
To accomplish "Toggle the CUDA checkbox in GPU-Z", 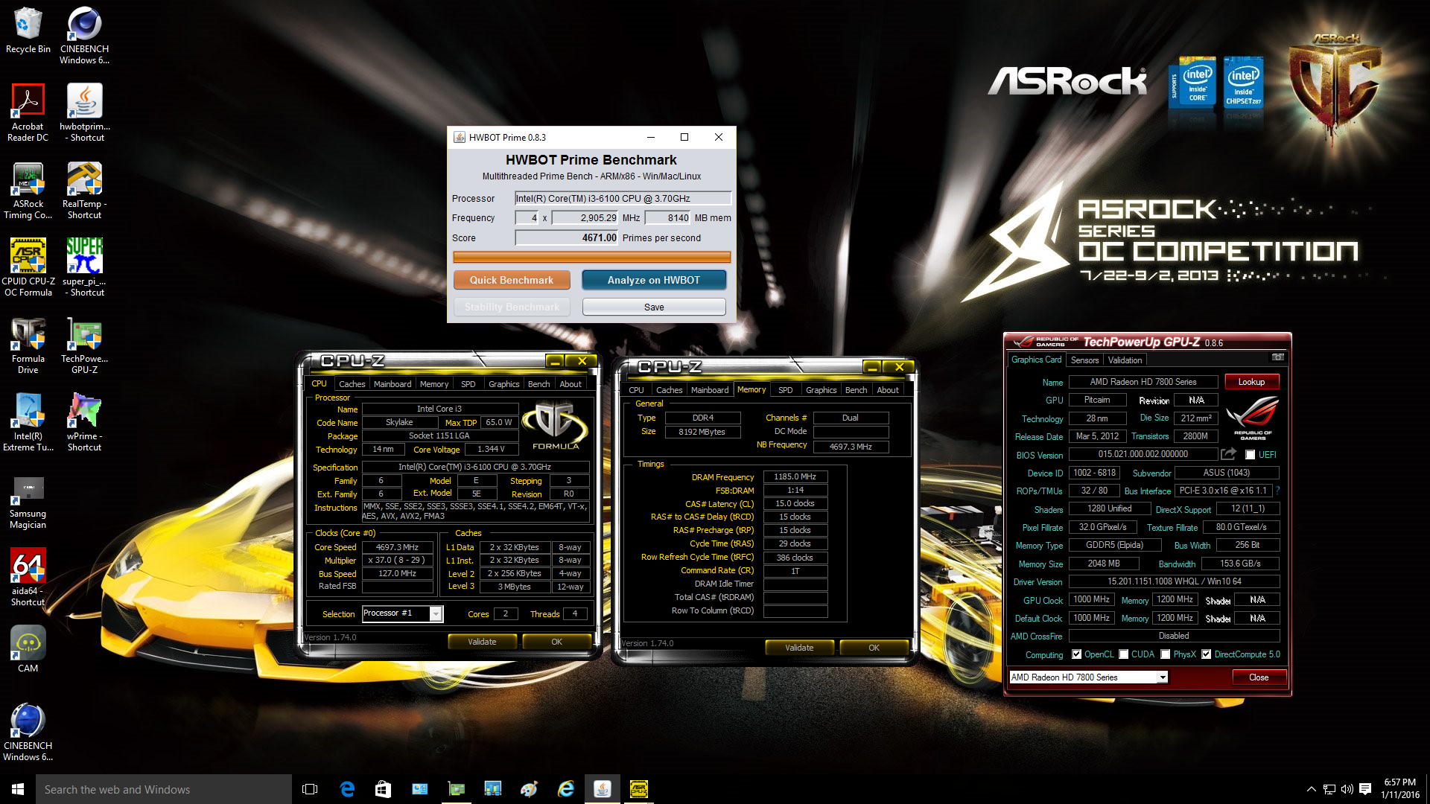I will tap(1123, 654).
